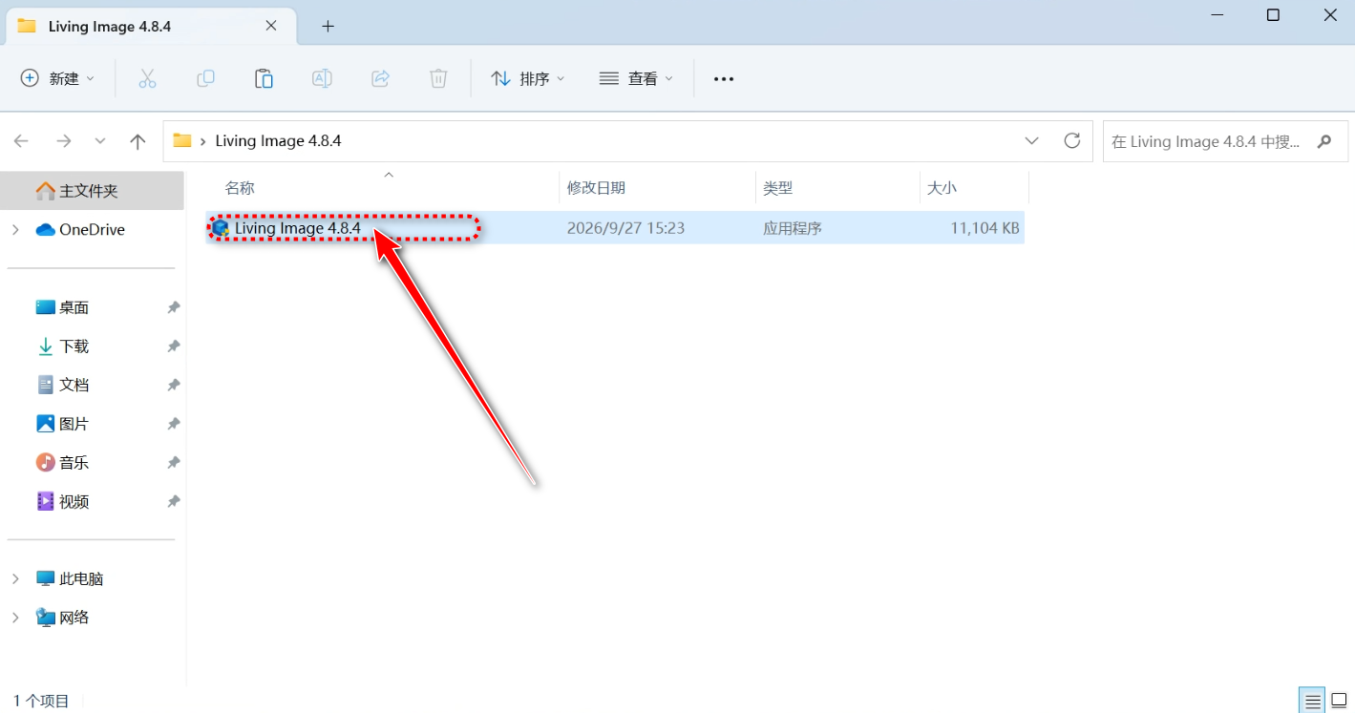Expand the 此电脑 tree node
The height and width of the screenshot is (713, 1355).
click(x=15, y=579)
